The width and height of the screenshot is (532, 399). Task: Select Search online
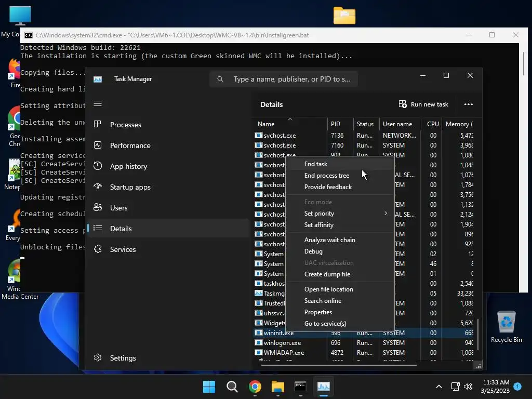tap(340, 301)
